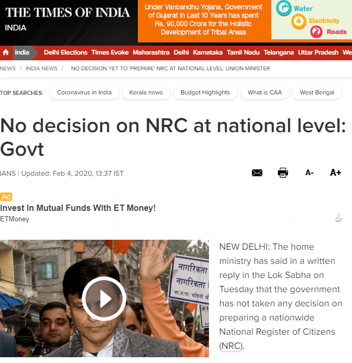Select the India tab in navigation
Viewport: 352px width, 363px height.
[22, 52]
